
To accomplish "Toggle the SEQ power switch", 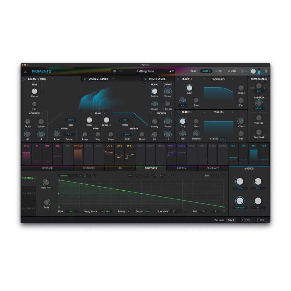I will click(x=229, y=71).
